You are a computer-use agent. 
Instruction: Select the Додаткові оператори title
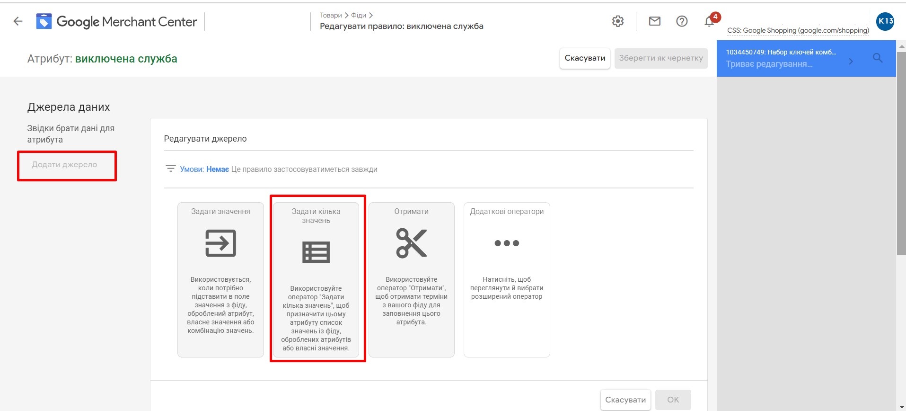tap(507, 212)
